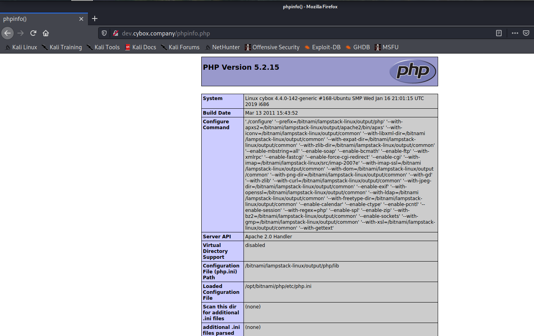Screen dimensions: 534x336
Task: Open the tracking protection shield icon
Action: click(104, 33)
